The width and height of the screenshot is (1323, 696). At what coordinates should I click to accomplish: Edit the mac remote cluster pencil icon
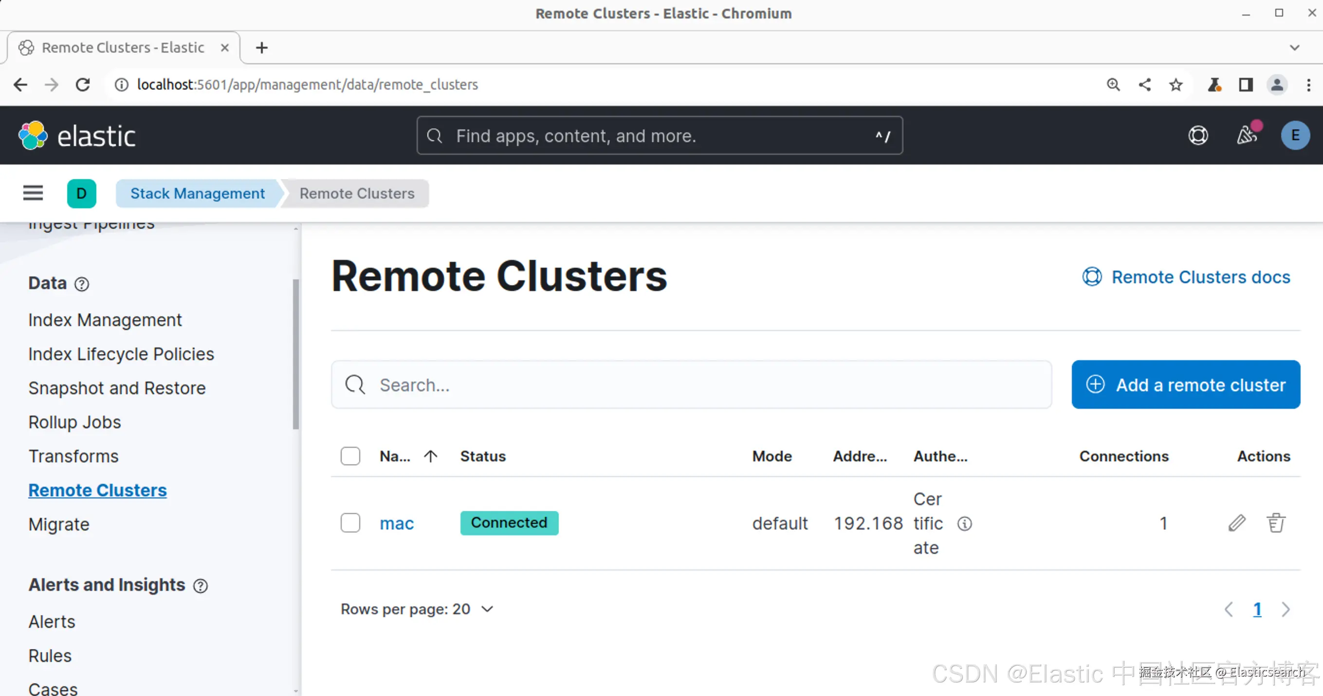click(1237, 523)
